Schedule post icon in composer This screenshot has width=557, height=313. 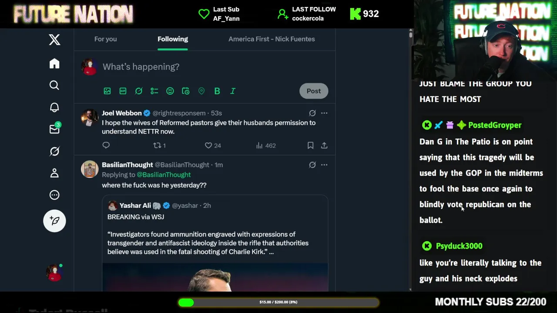pyautogui.click(x=186, y=91)
